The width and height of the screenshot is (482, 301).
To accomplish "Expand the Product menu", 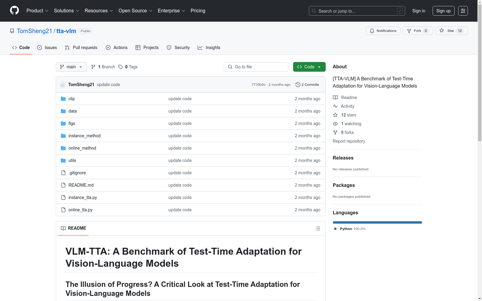I will pos(37,11).
